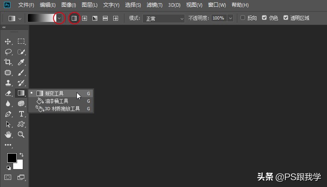The width and height of the screenshot is (327, 187).
Task: Select the Eraser tool
Action: (8, 93)
